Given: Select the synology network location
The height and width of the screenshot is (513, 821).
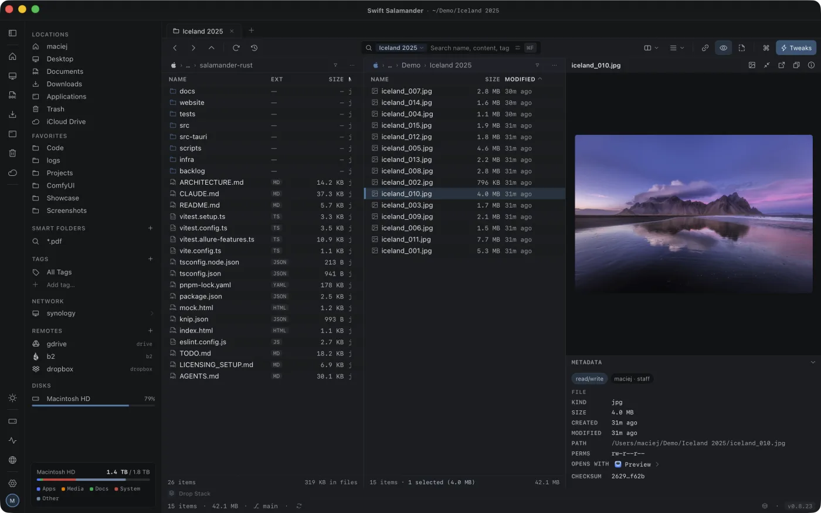Looking at the screenshot, I should click(x=93, y=313).
